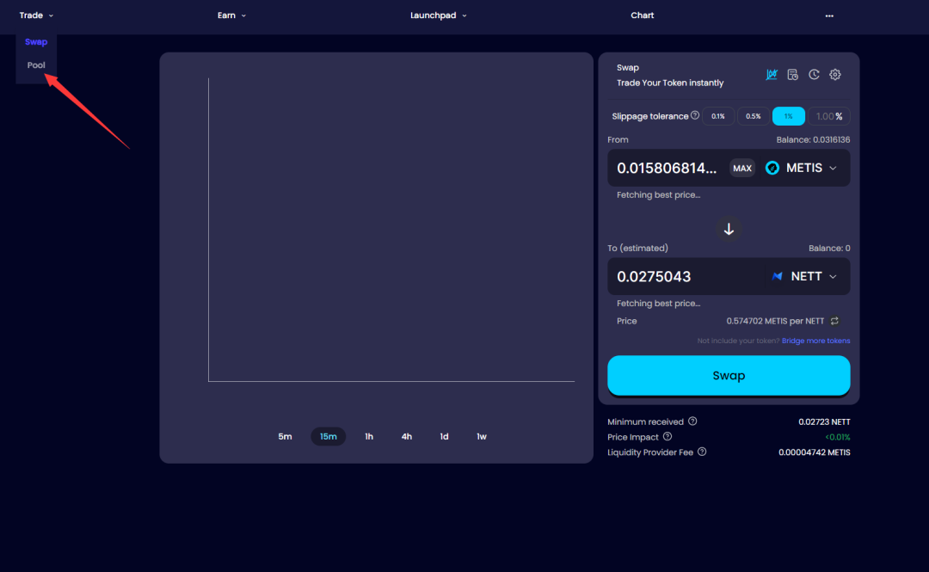Choose Swap from the Trade submenu
Image resolution: width=929 pixels, height=572 pixels.
pyautogui.click(x=36, y=41)
